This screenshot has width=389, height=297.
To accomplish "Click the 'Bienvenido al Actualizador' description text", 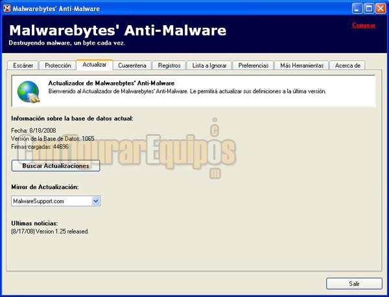I will click(187, 91).
